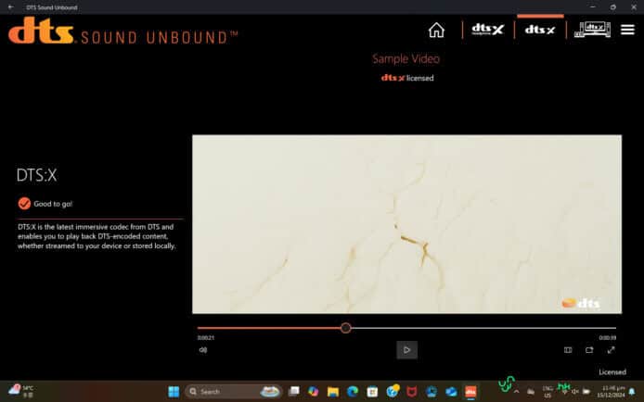Image resolution: width=644 pixels, height=402 pixels.
Task: Open the McAfee red shield taskbar icon
Action: (x=411, y=392)
